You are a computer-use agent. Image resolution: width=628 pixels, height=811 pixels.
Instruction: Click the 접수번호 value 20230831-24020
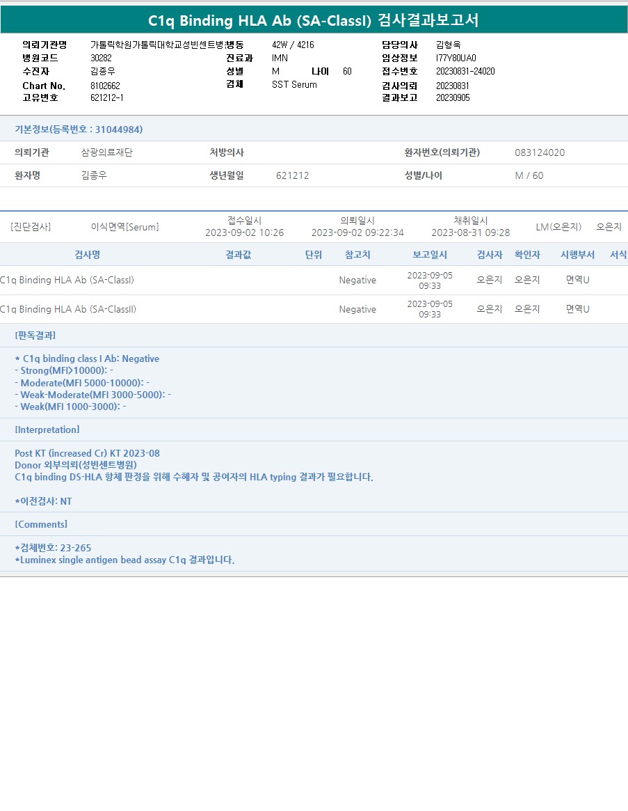465,71
